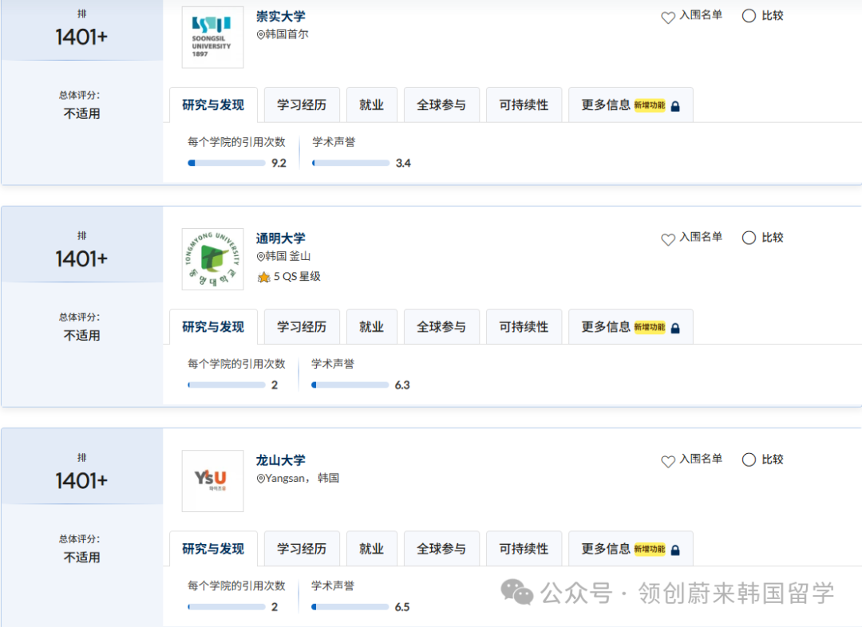Click the 9.2 citations score value
This screenshot has width=862, height=627.
point(279,164)
